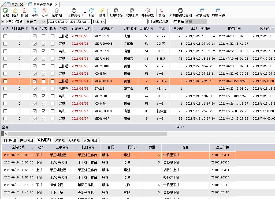Click the 刷新 refresh icon
This screenshot has height=199, width=275.
click(91, 11)
